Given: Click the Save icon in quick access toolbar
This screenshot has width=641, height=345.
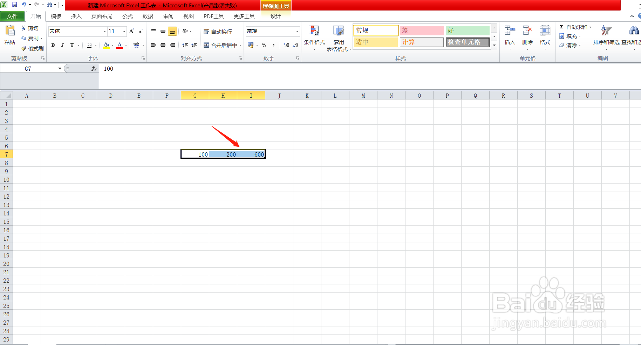Looking at the screenshot, I should (15, 5).
